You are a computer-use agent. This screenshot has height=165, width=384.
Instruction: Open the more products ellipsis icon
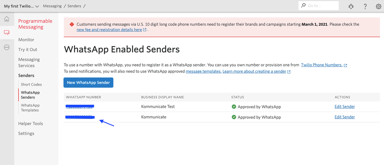pyautogui.click(x=7, y=48)
